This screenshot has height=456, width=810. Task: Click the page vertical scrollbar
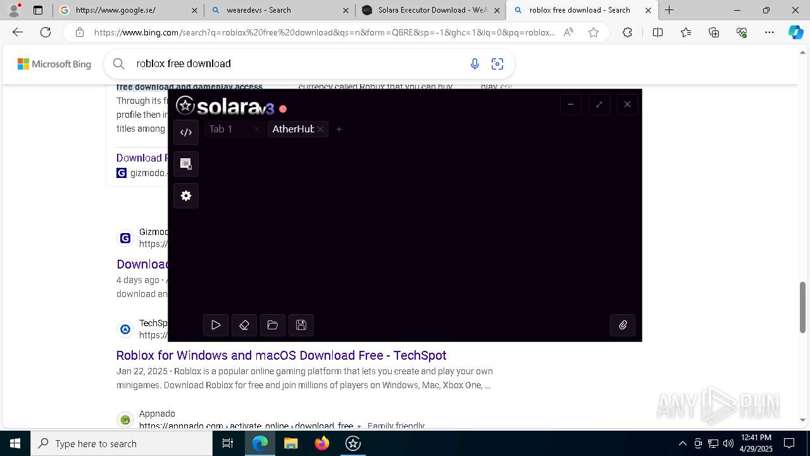pyautogui.click(x=803, y=307)
